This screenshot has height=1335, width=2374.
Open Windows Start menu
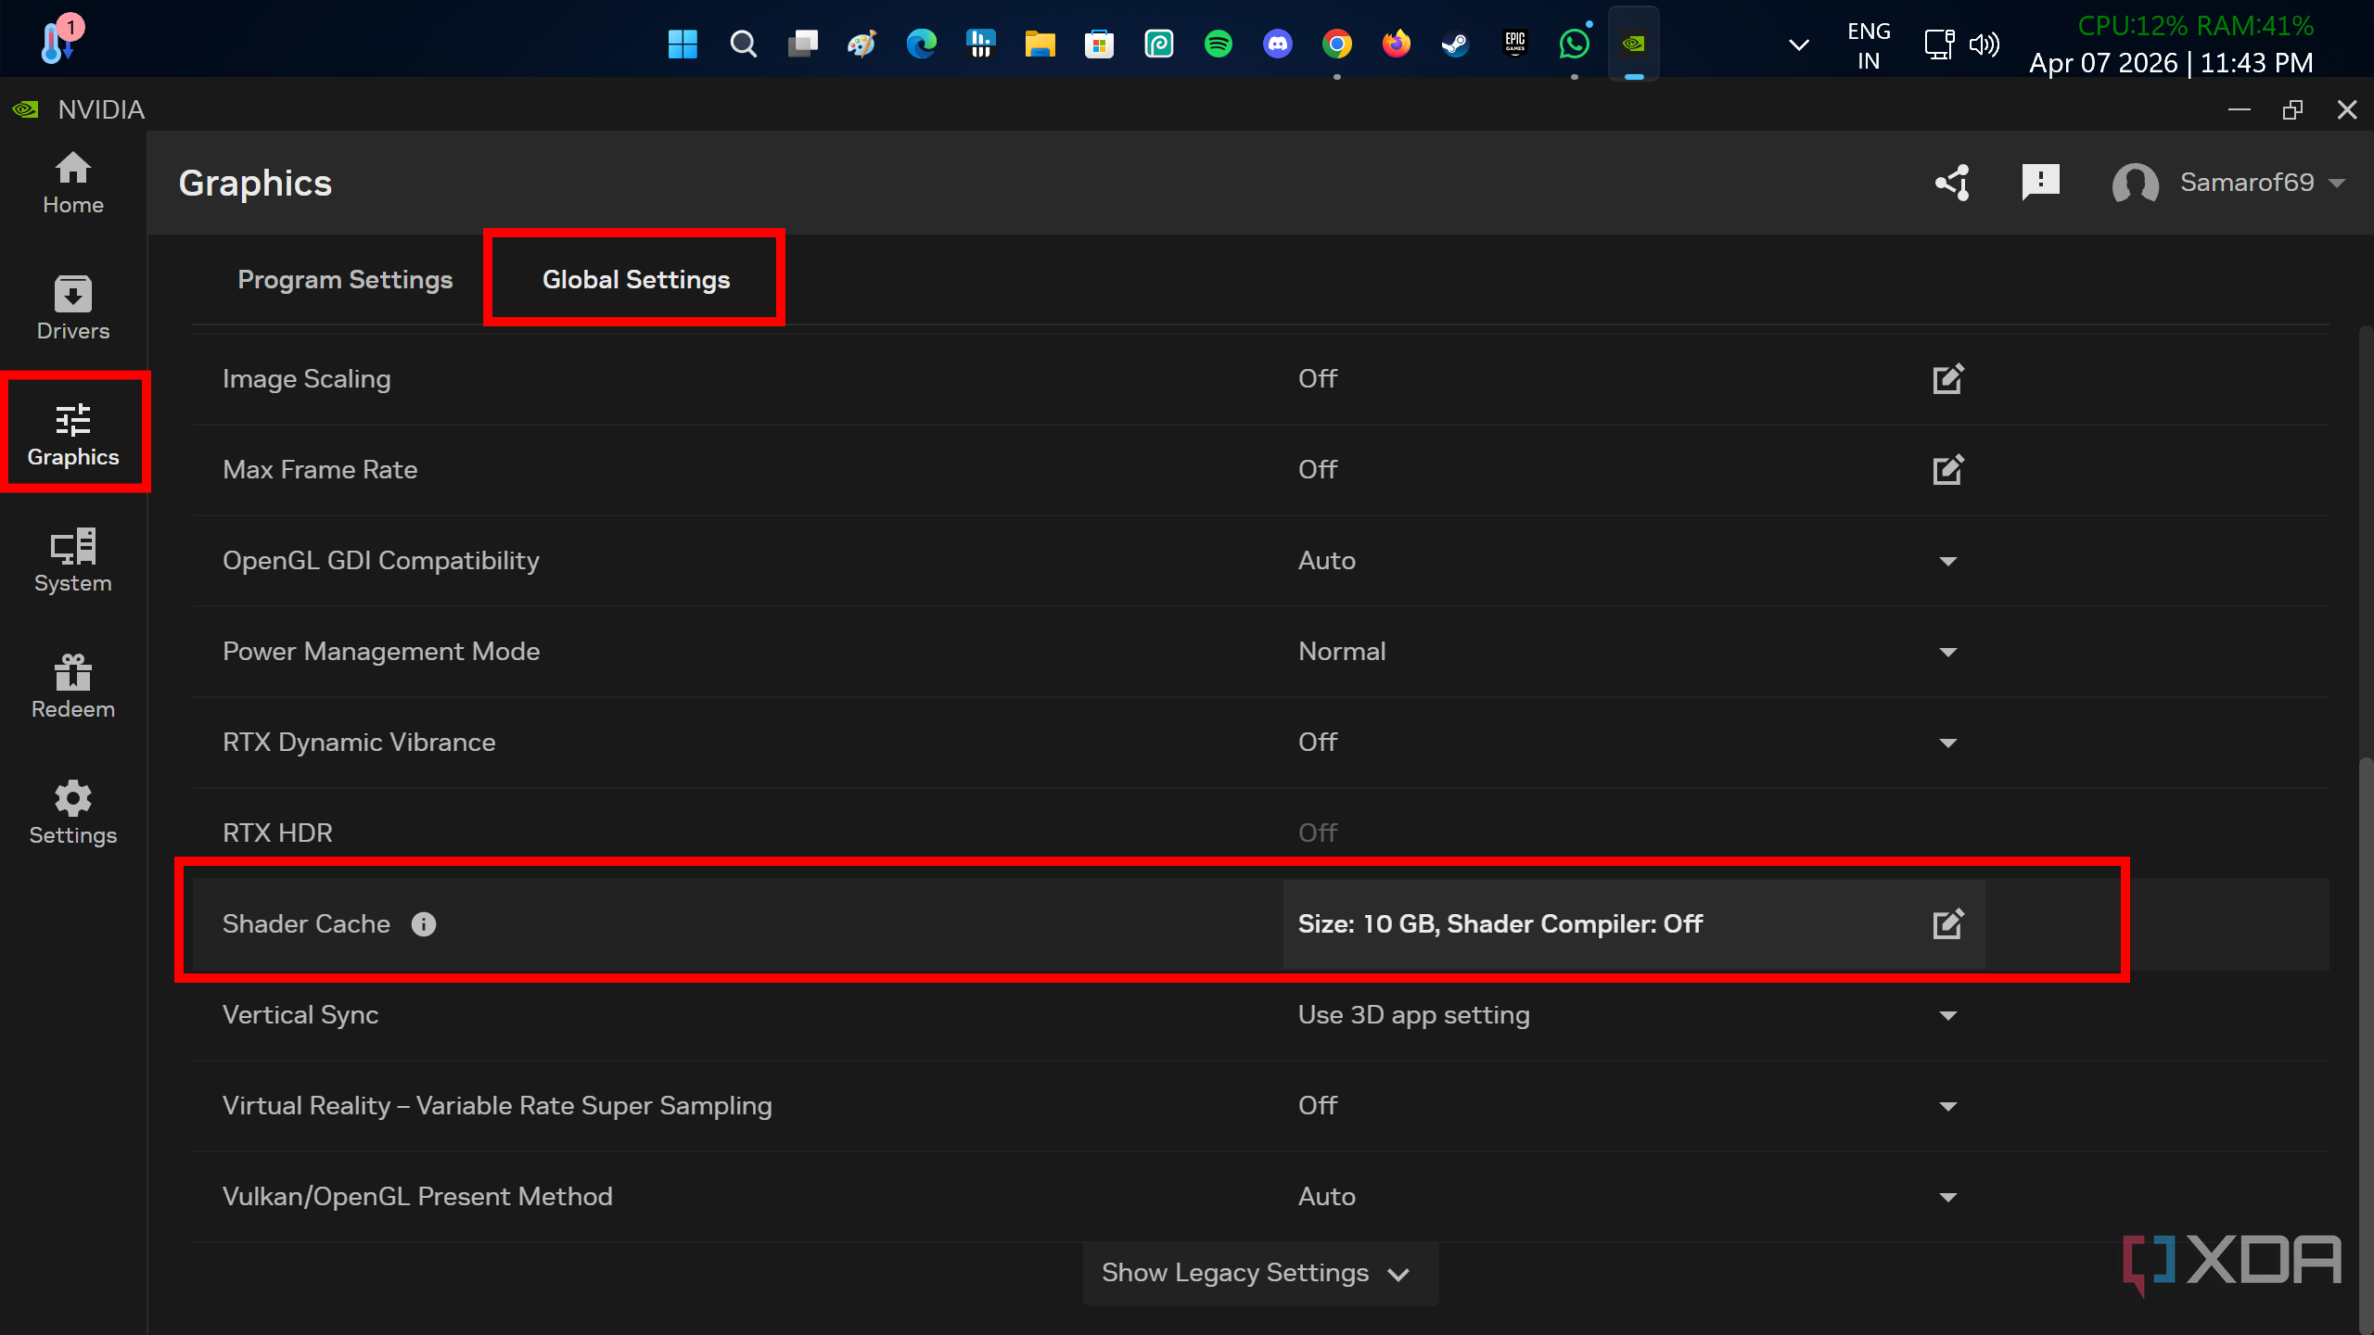tap(683, 44)
